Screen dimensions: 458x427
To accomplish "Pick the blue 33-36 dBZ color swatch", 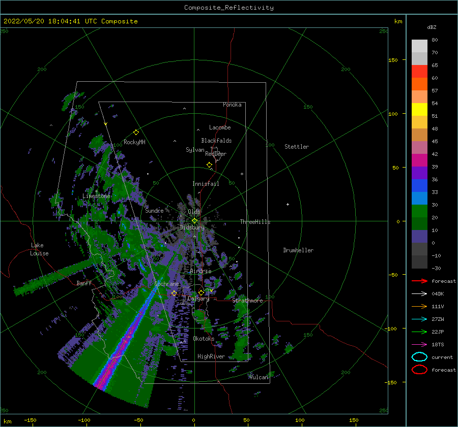I will click(419, 186).
